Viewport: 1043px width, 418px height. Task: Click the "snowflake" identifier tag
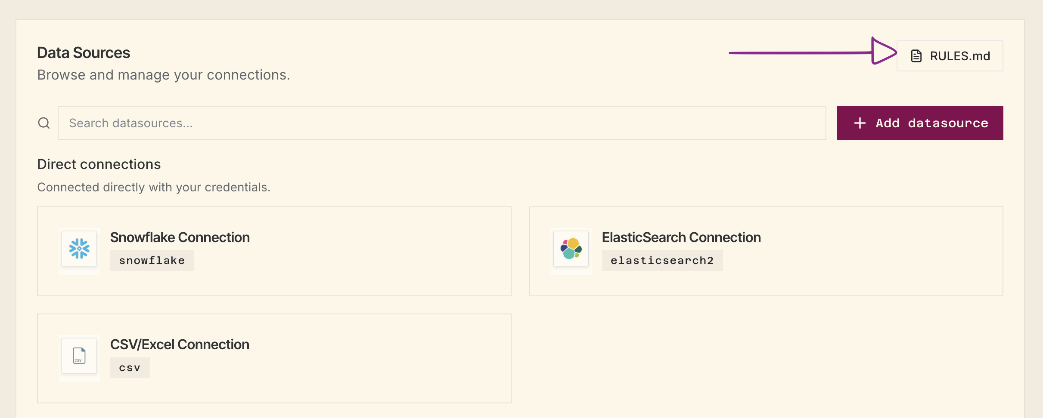pyautogui.click(x=152, y=261)
